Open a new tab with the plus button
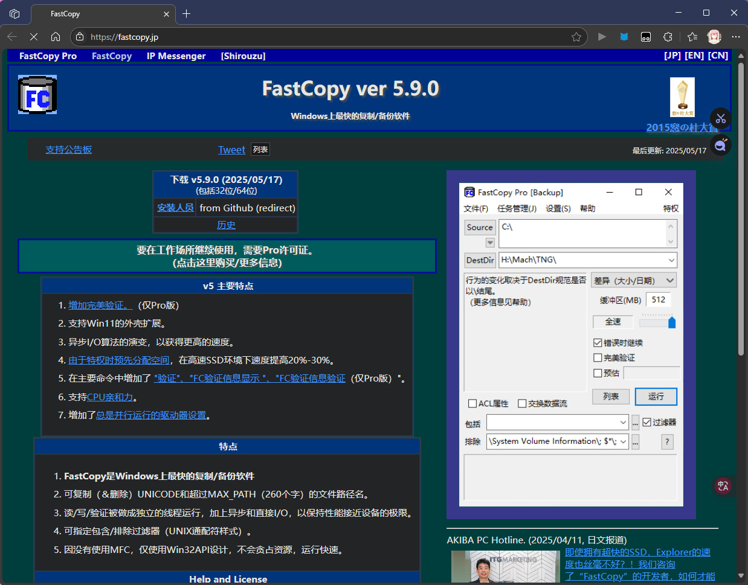The image size is (748, 585). click(x=186, y=13)
